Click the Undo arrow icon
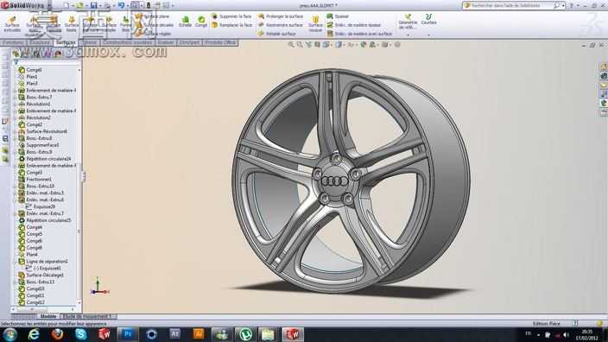This screenshot has width=608, height=342. [121, 5]
